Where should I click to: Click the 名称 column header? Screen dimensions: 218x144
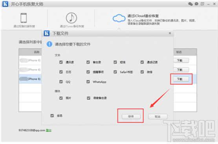pos(37,52)
